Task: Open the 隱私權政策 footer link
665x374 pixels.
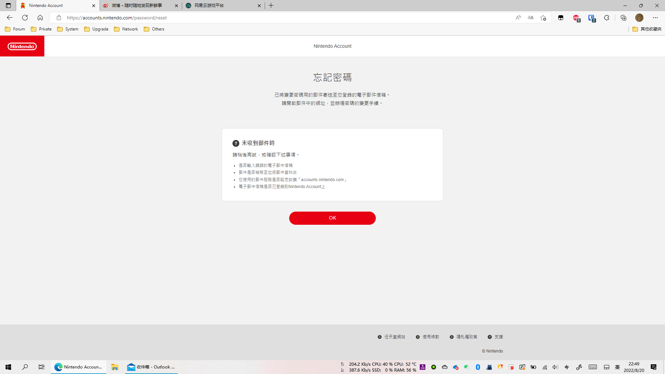Action: (x=467, y=337)
